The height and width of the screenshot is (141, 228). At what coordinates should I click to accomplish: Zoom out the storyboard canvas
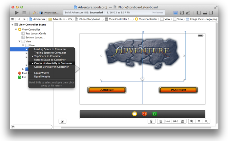coord(192,121)
